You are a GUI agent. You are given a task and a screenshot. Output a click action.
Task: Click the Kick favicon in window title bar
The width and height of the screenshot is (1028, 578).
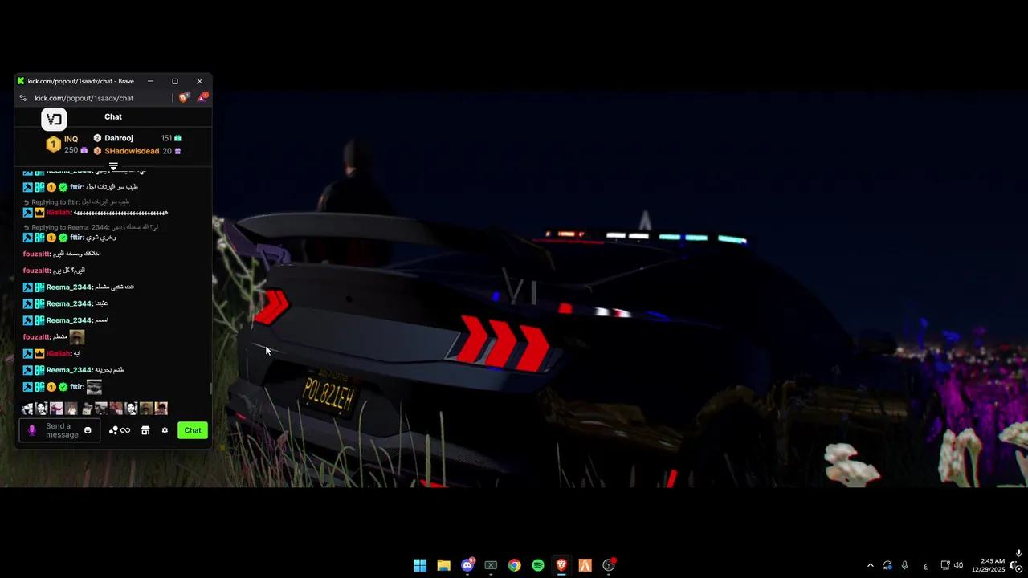21,81
